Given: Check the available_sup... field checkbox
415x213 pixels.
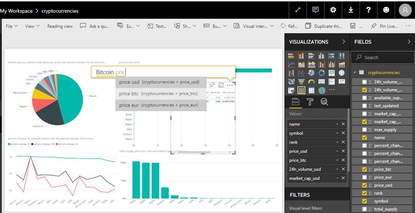Looking at the screenshot, I should point(364,98).
